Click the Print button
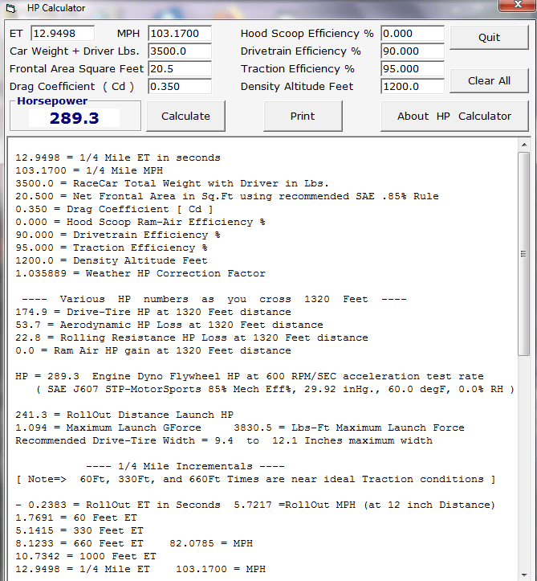The height and width of the screenshot is (581, 537). [x=303, y=117]
